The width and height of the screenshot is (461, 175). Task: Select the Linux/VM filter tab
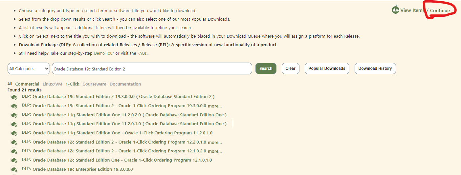tap(52, 84)
